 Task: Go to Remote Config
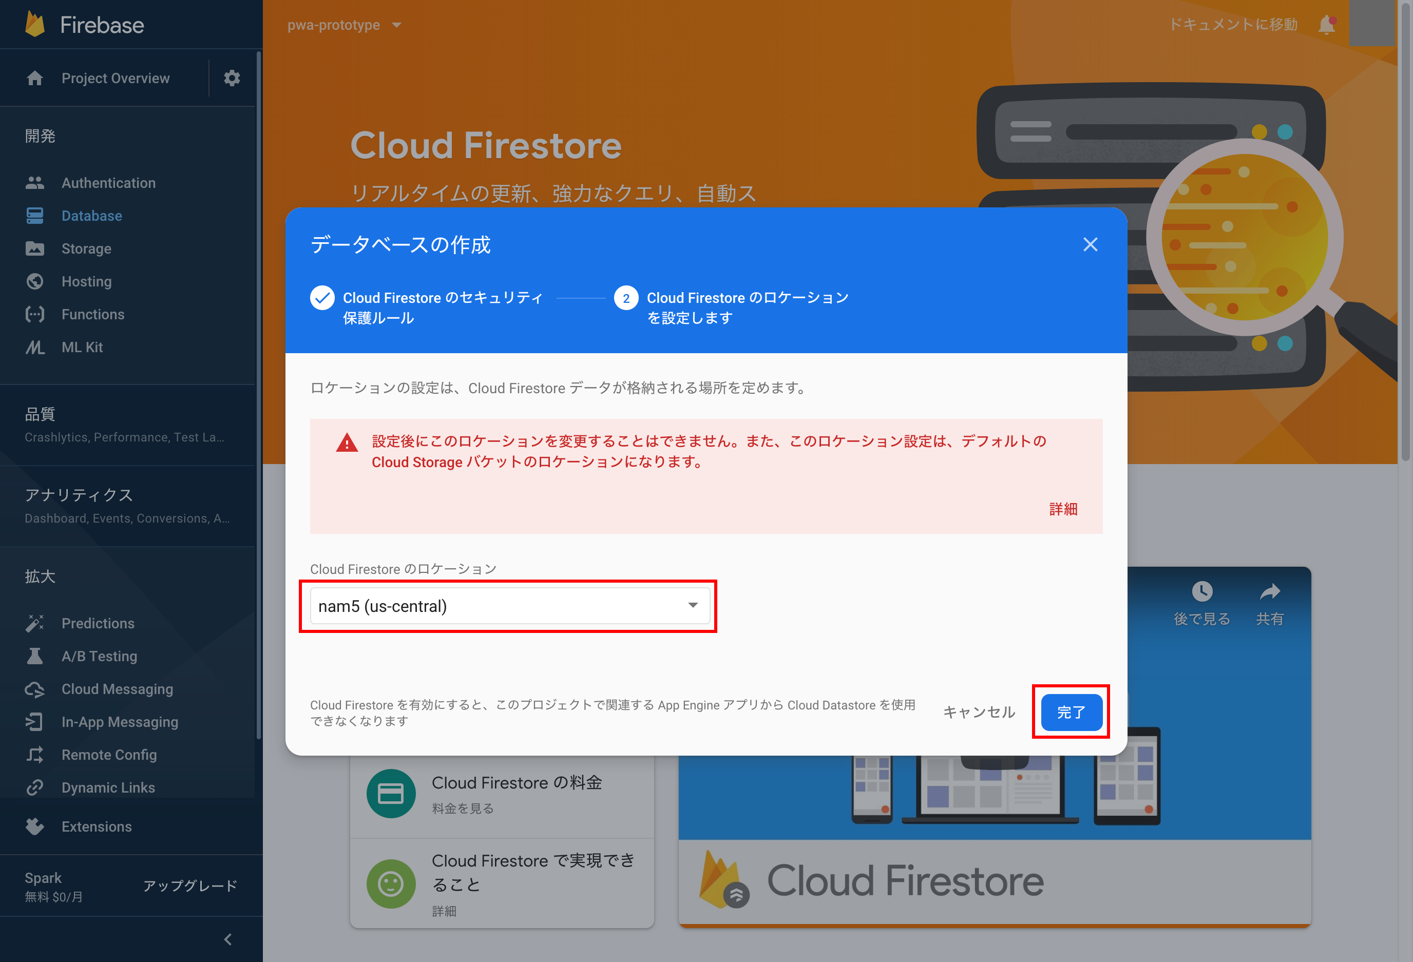click(109, 755)
